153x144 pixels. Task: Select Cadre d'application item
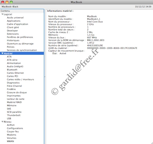pos(17,24)
